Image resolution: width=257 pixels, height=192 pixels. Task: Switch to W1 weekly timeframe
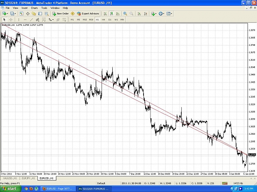point(116,20)
